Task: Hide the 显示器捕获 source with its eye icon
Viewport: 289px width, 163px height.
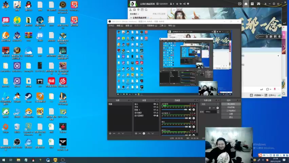Action: click(155, 116)
